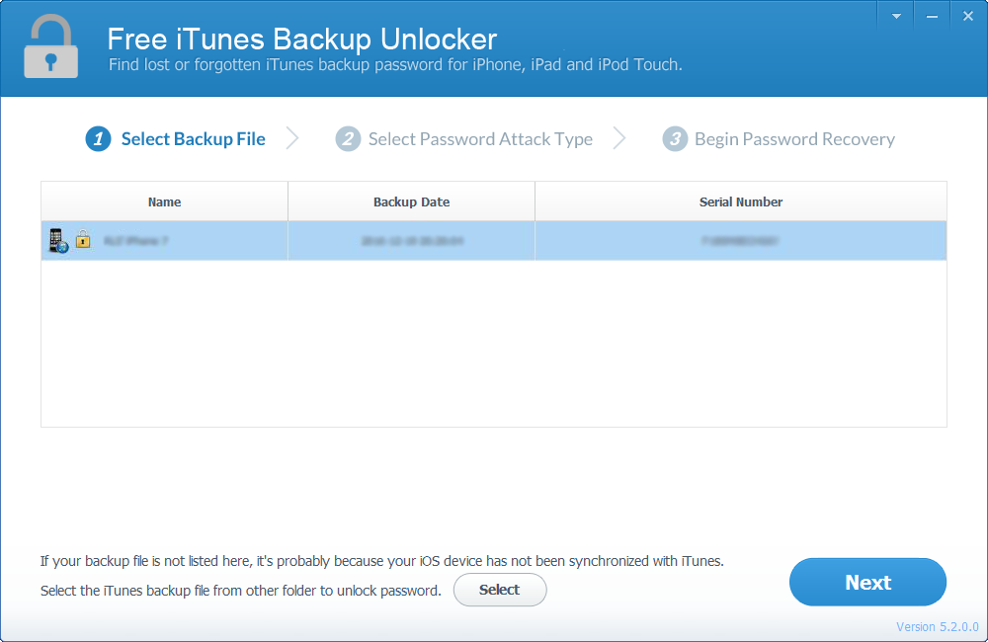
Task: Click the Serial Number column header
Action: click(741, 201)
